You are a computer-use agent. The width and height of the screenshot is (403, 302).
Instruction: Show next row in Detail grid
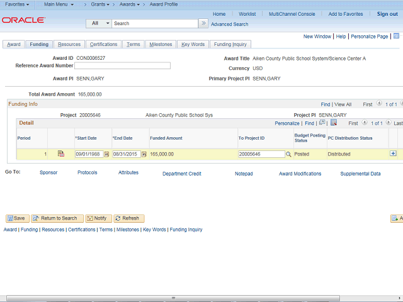tap(389, 123)
